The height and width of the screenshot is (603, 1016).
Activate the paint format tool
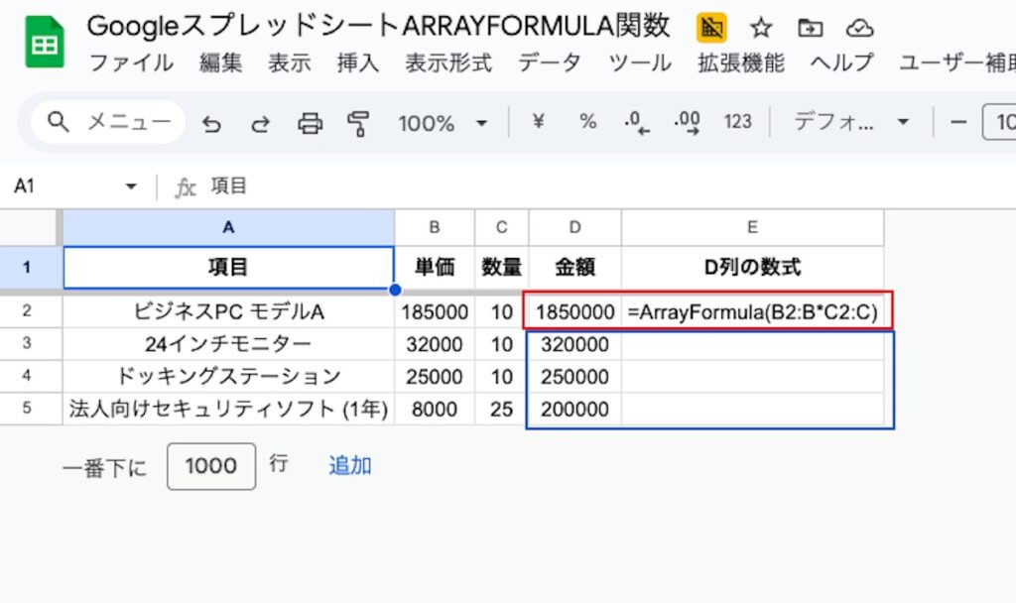point(357,123)
